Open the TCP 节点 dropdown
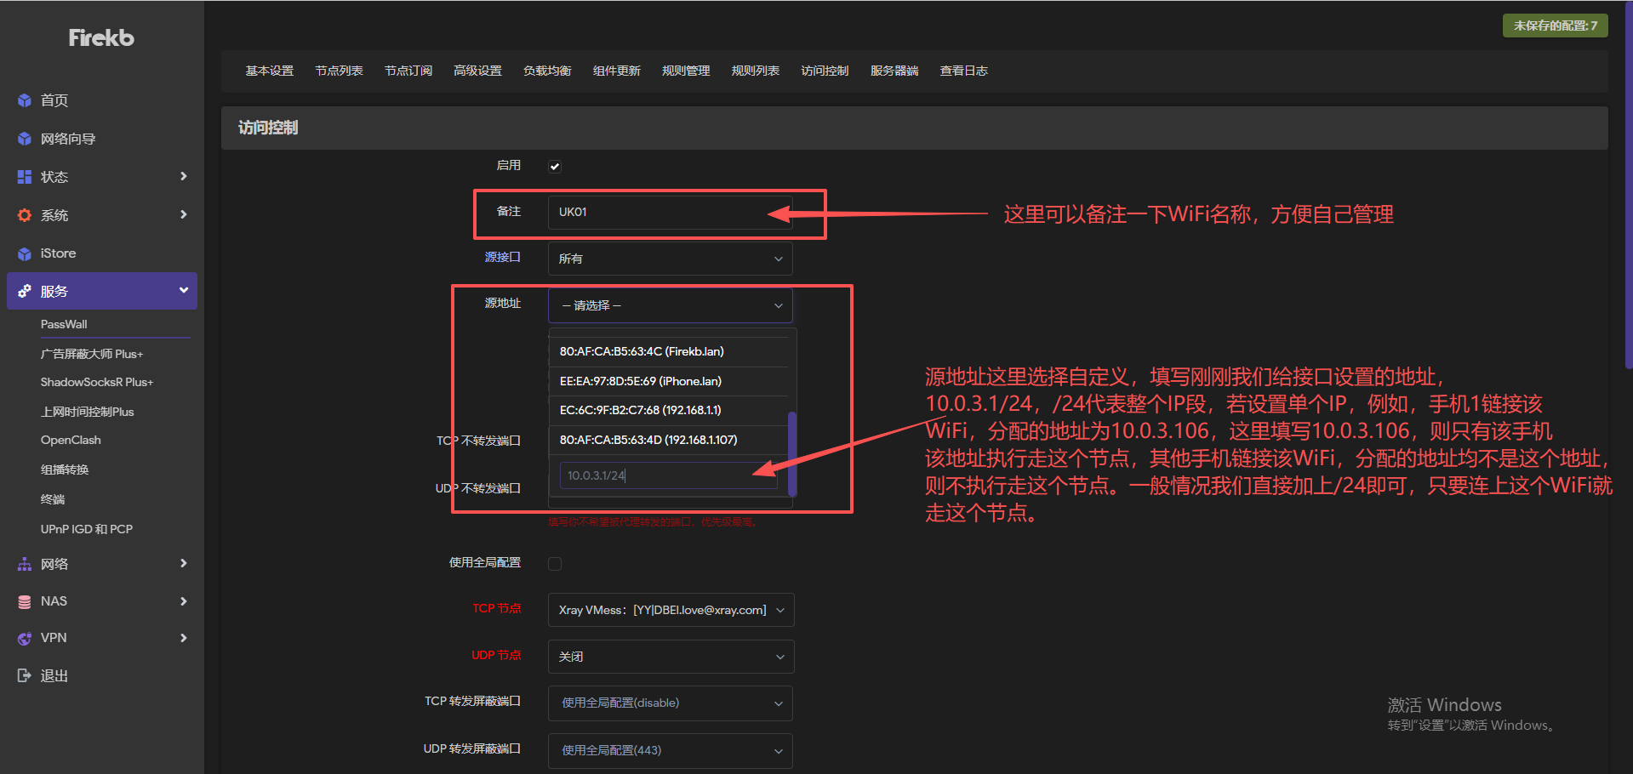This screenshot has height=774, width=1633. pyautogui.click(x=670, y=610)
